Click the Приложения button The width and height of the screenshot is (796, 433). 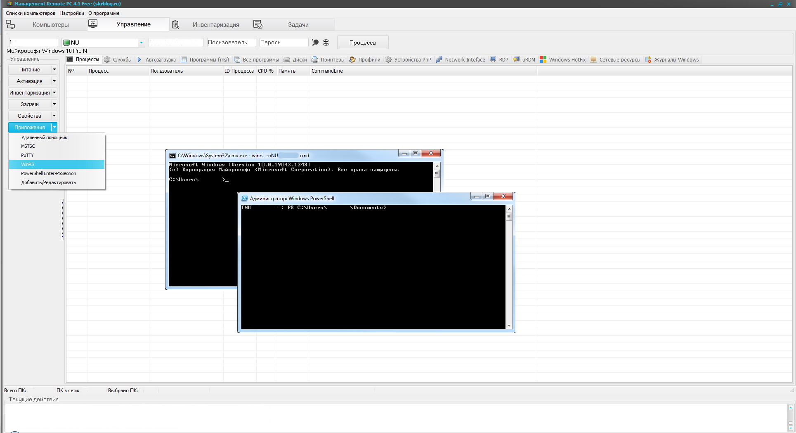(x=30, y=127)
